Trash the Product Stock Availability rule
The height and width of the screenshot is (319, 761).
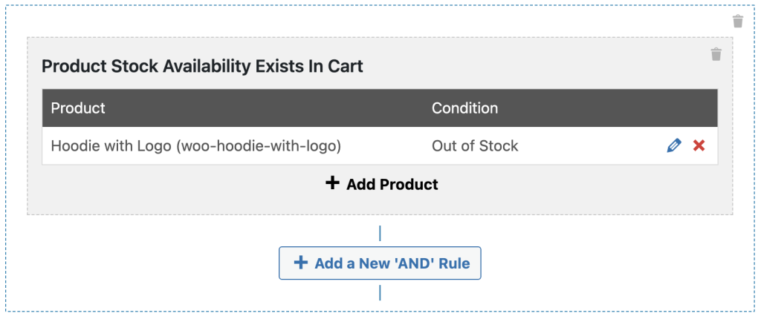tap(716, 54)
